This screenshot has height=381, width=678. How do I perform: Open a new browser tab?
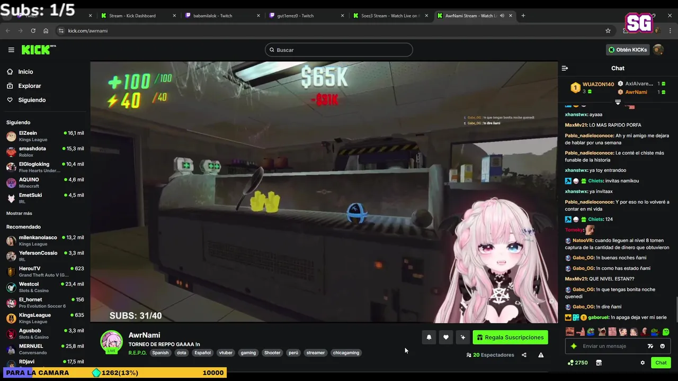(x=523, y=15)
